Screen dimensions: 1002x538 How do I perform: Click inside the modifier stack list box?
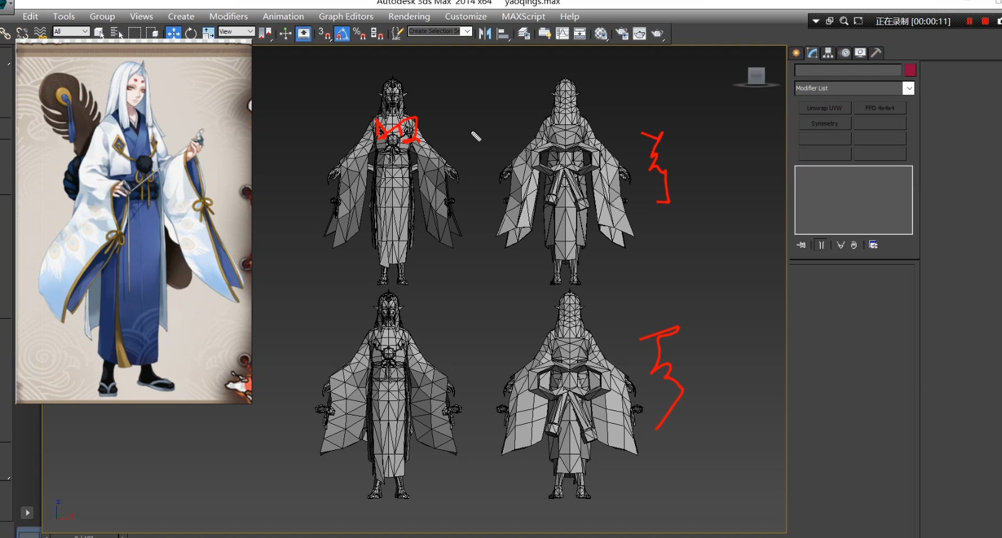pyautogui.click(x=853, y=200)
